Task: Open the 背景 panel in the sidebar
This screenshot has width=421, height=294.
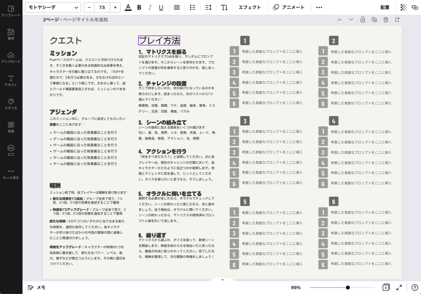Action: pos(11,127)
